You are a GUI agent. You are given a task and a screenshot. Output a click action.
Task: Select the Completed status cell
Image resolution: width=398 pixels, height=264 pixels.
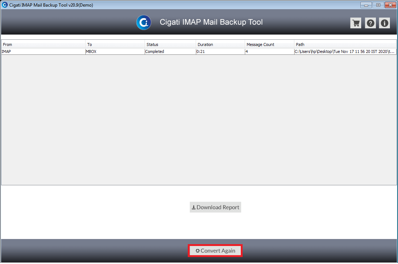170,51
